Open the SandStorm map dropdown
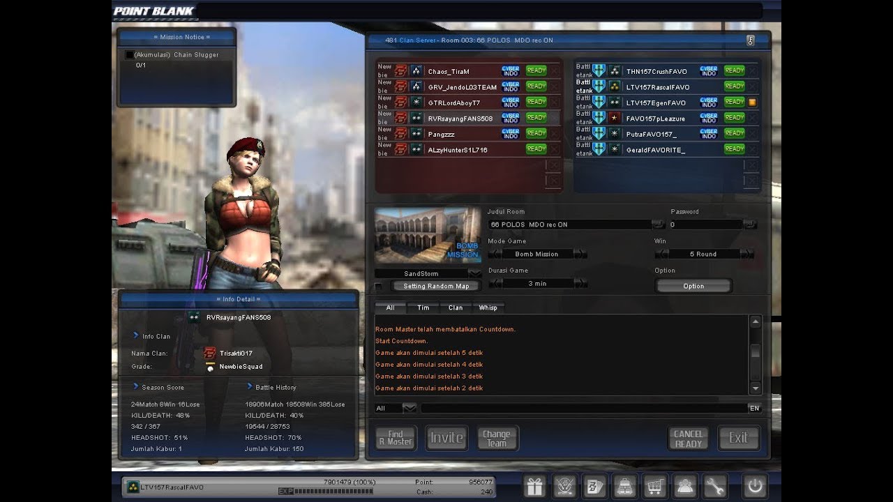Viewport: 893px width, 502px height. pos(474,273)
